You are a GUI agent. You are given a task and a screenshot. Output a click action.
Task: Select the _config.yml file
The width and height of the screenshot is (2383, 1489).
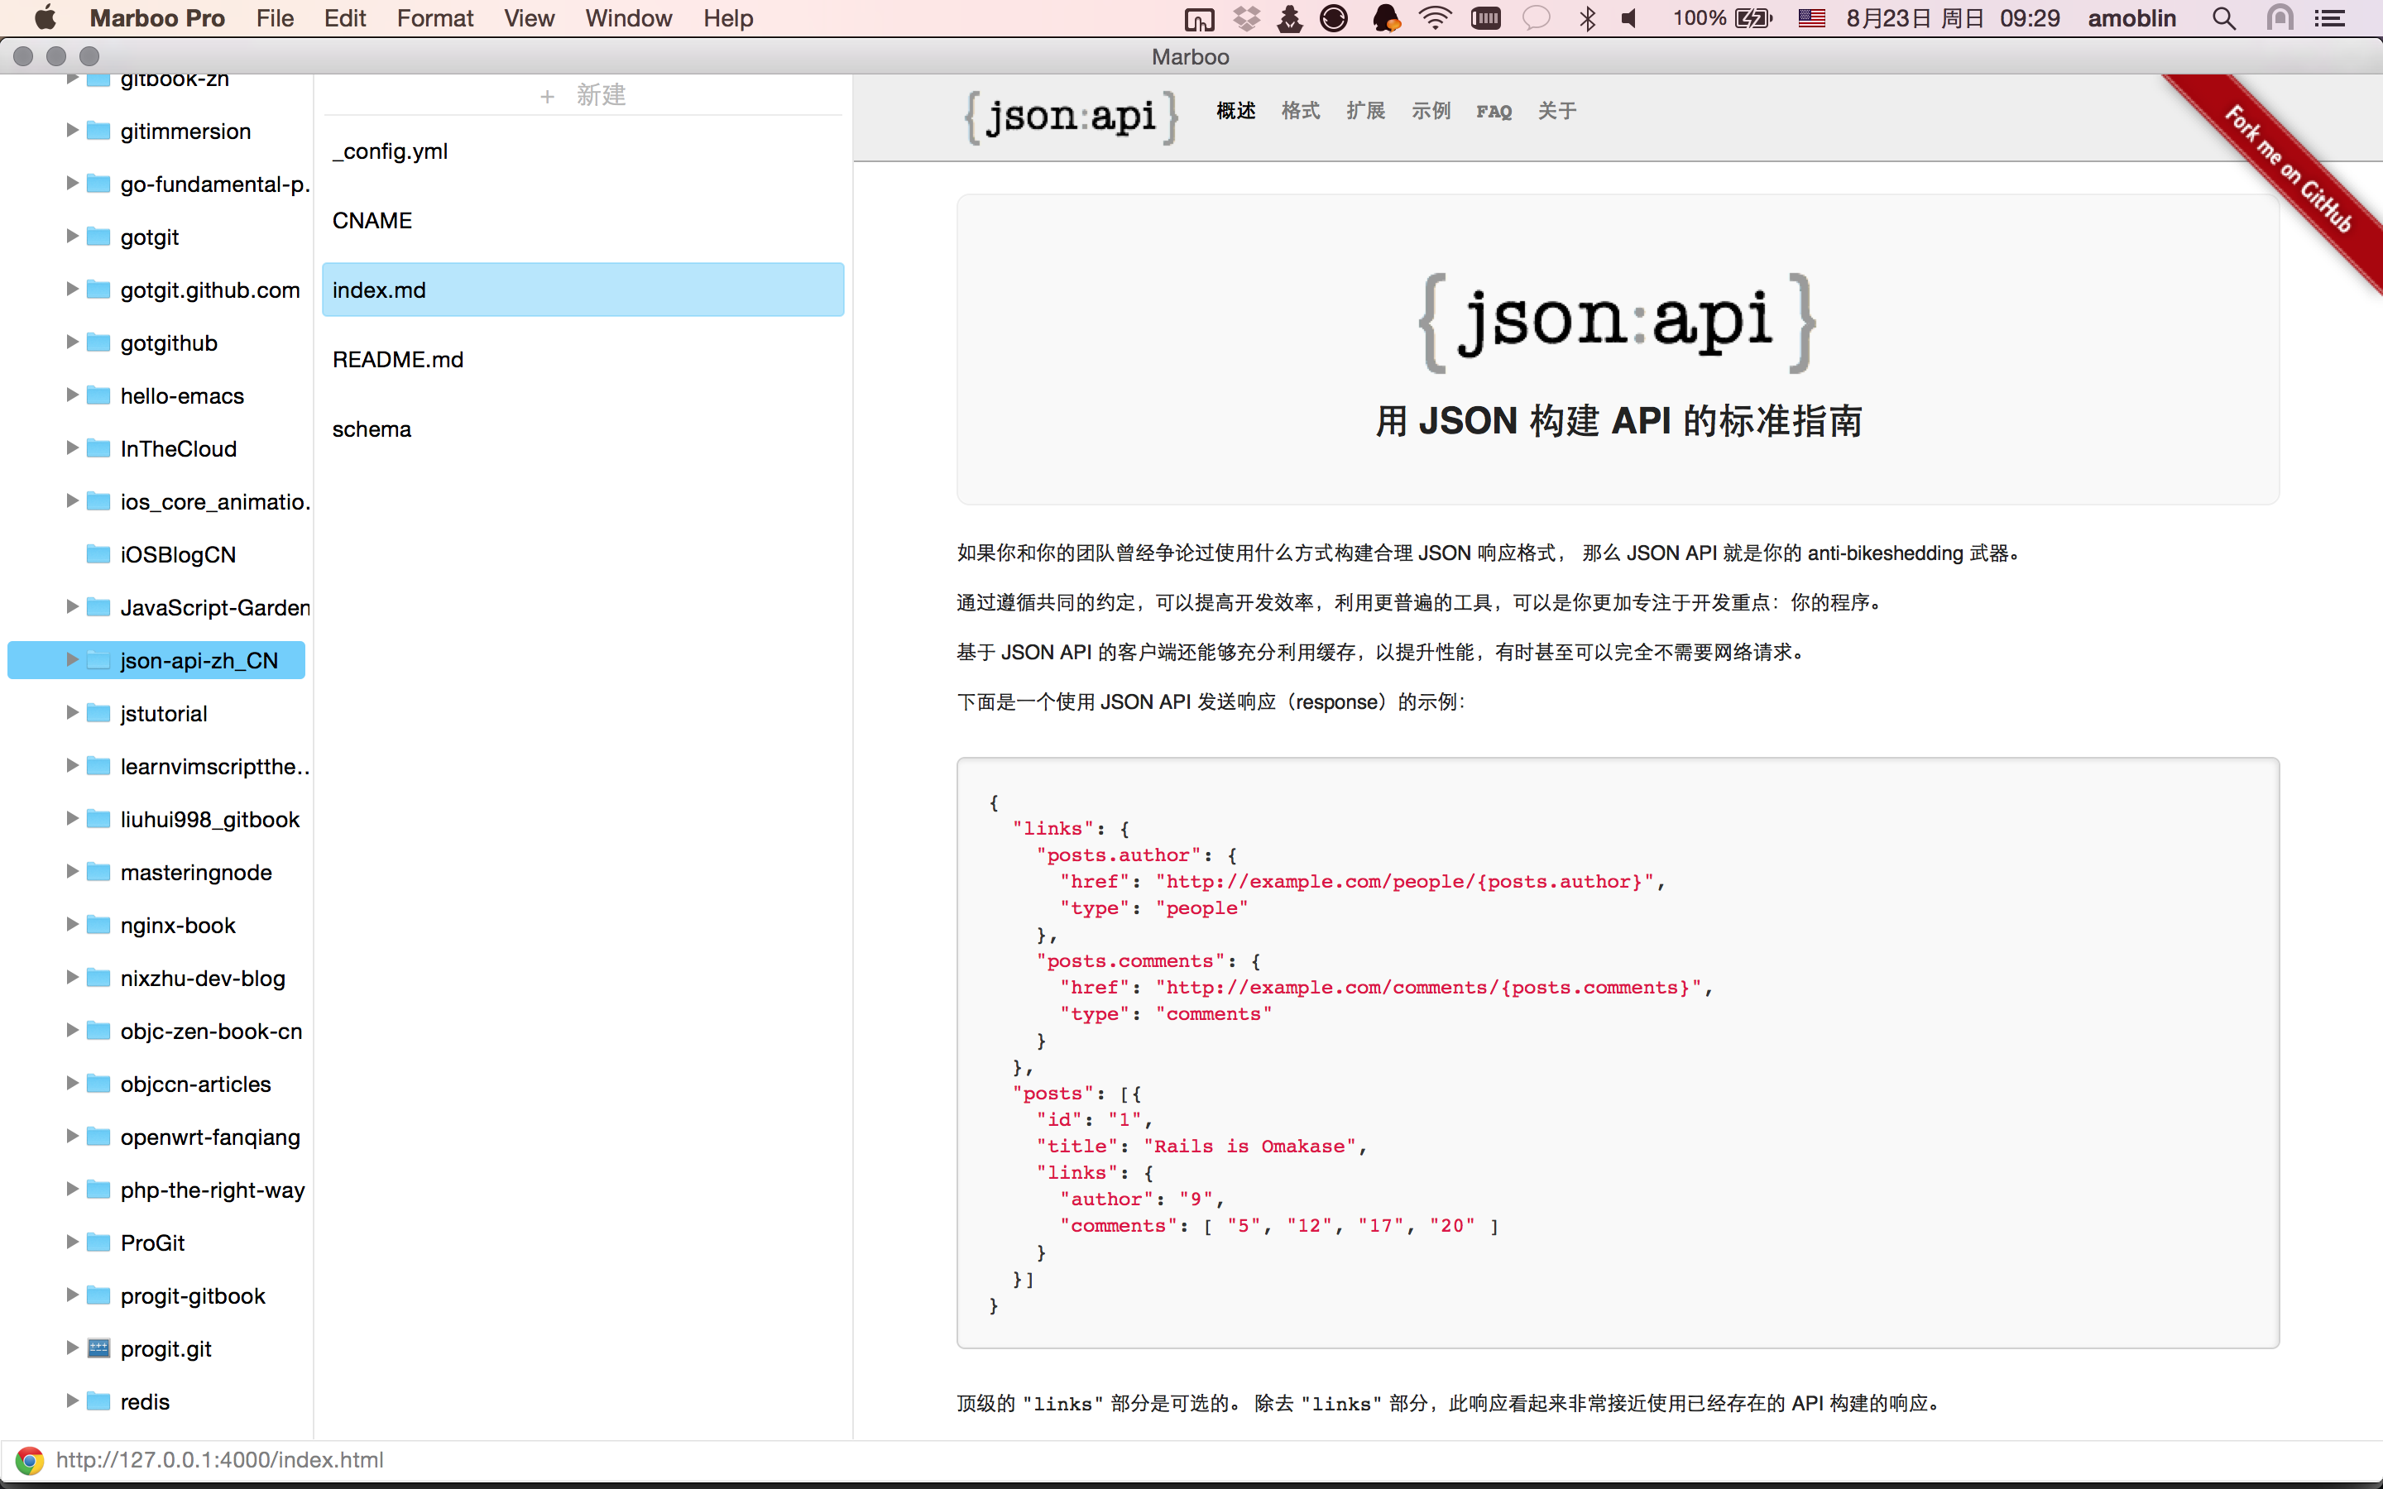390,151
